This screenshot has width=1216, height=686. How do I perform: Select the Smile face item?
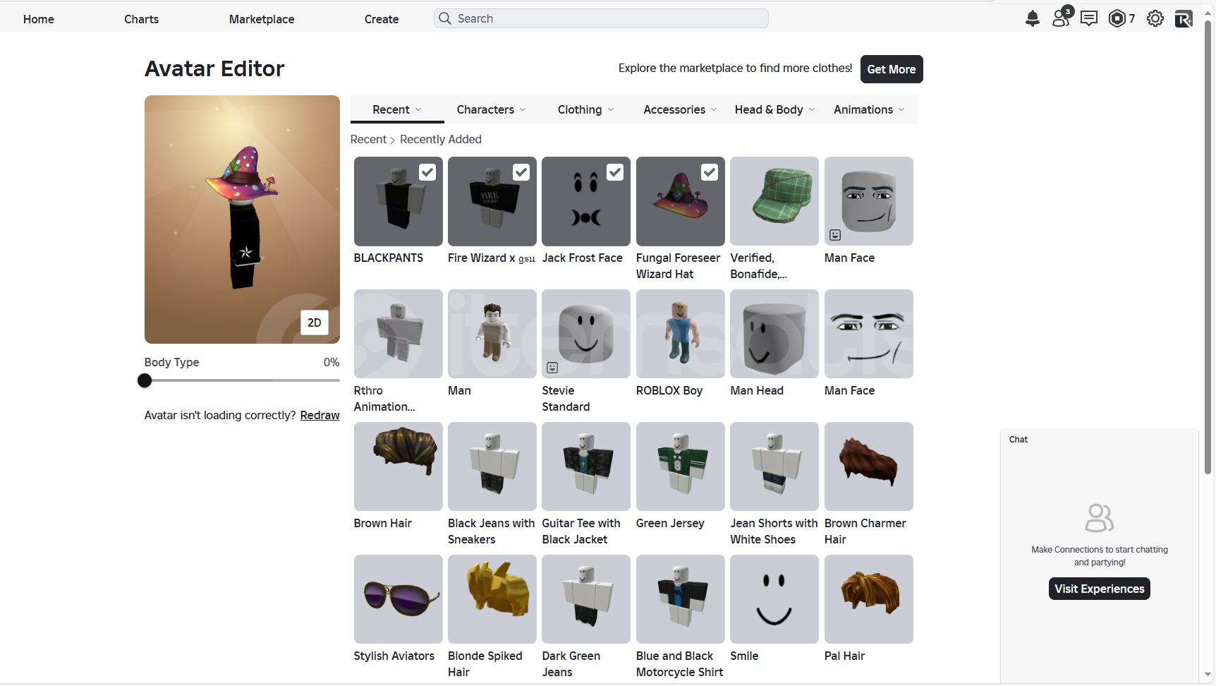774,599
